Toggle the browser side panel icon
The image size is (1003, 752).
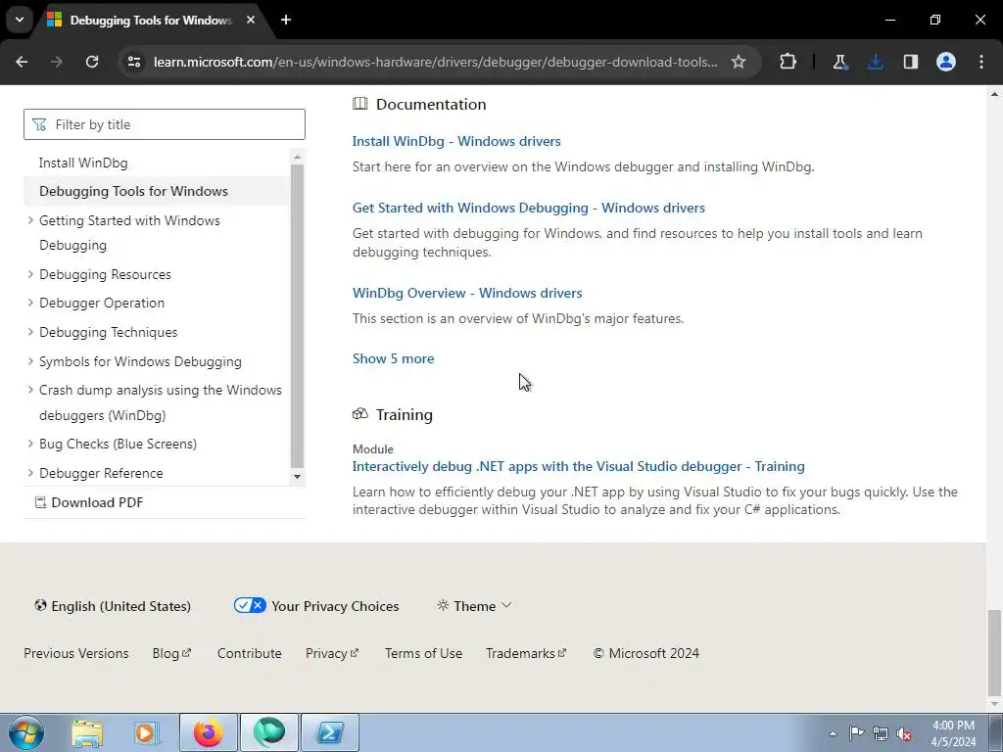pyautogui.click(x=910, y=62)
